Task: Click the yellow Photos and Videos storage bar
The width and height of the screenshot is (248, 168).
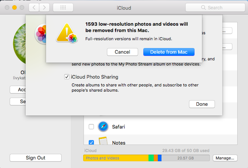Action: pyautogui.click(x=115, y=158)
